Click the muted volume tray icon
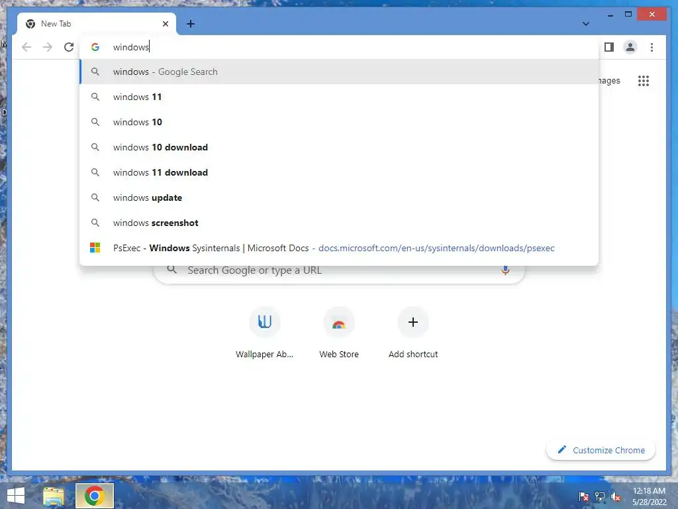678x509 pixels. pos(616,496)
